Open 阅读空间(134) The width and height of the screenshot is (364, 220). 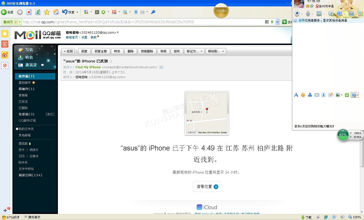click(x=30, y=175)
